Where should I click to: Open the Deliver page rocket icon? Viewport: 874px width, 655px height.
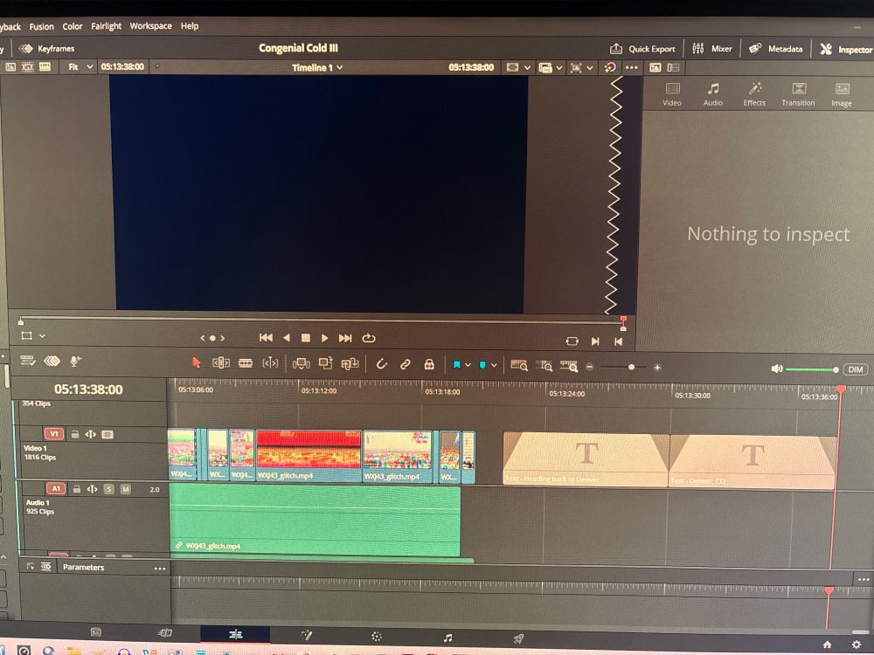click(518, 639)
